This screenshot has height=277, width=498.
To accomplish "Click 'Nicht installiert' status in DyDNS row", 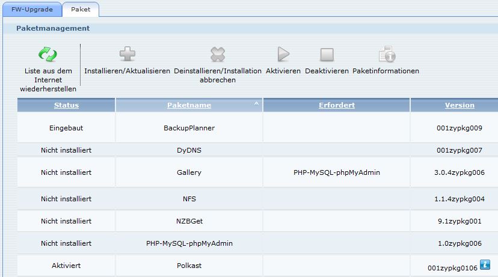I will 66,150.
